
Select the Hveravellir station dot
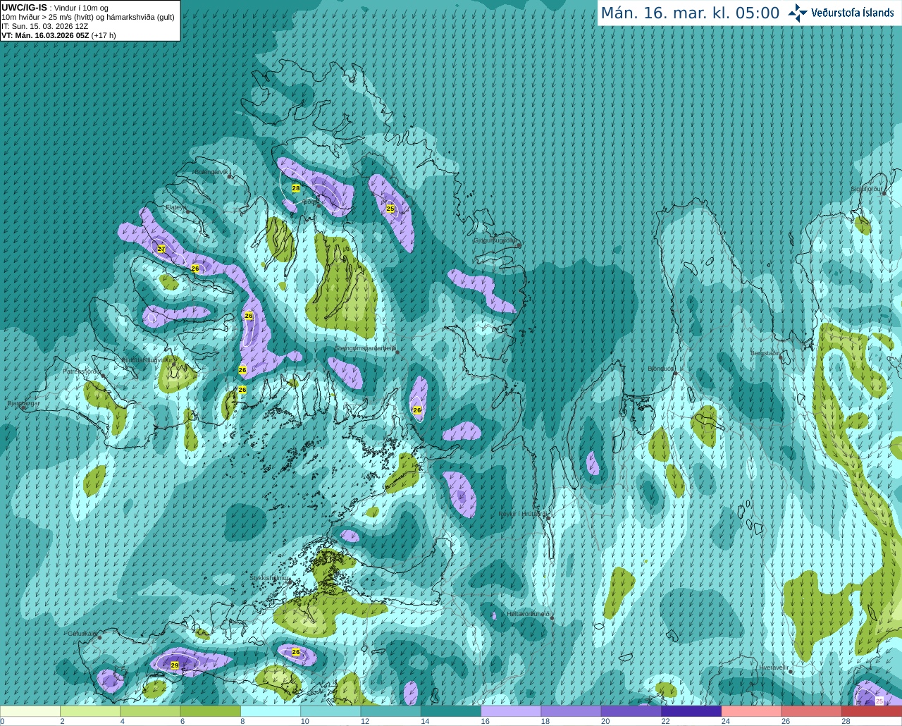(791, 672)
